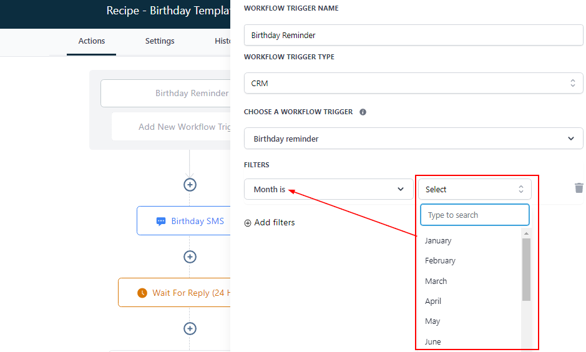Screen dimensions: 586x352
Task: Click the trash icon to delete filter
Action: (579, 188)
